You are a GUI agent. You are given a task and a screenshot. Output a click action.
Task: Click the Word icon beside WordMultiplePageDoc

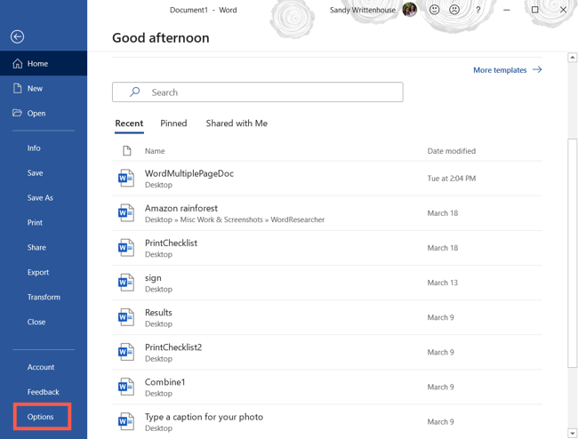pyautogui.click(x=126, y=179)
